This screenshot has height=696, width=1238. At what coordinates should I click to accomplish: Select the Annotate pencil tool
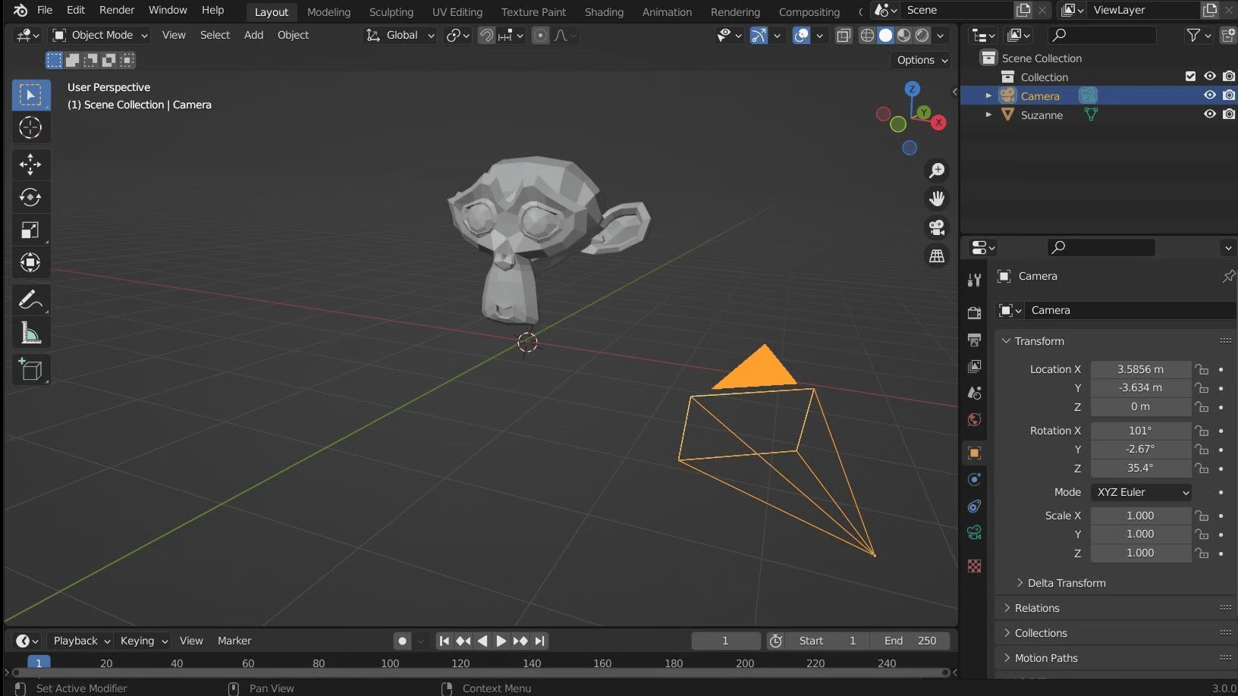click(x=30, y=300)
